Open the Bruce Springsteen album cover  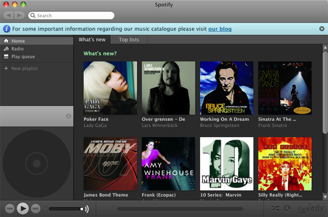click(227, 88)
